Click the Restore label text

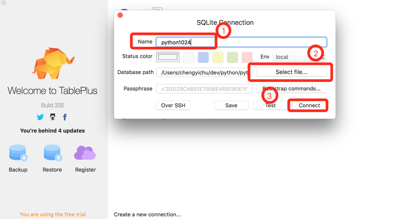52,170
